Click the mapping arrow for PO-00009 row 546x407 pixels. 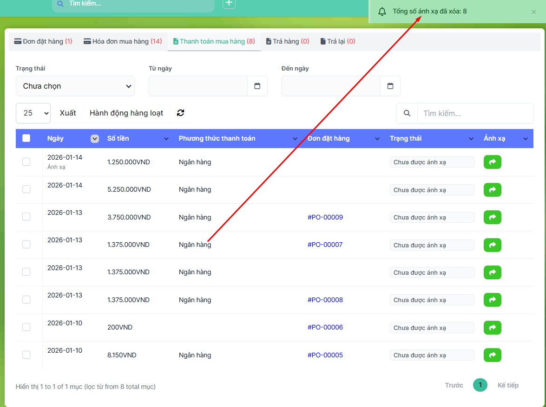point(492,217)
